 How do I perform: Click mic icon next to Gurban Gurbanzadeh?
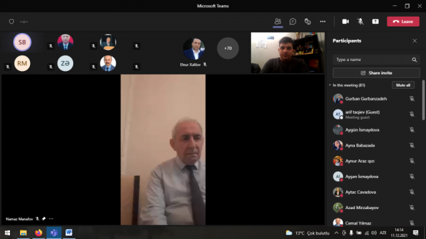[x=412, y=99]
